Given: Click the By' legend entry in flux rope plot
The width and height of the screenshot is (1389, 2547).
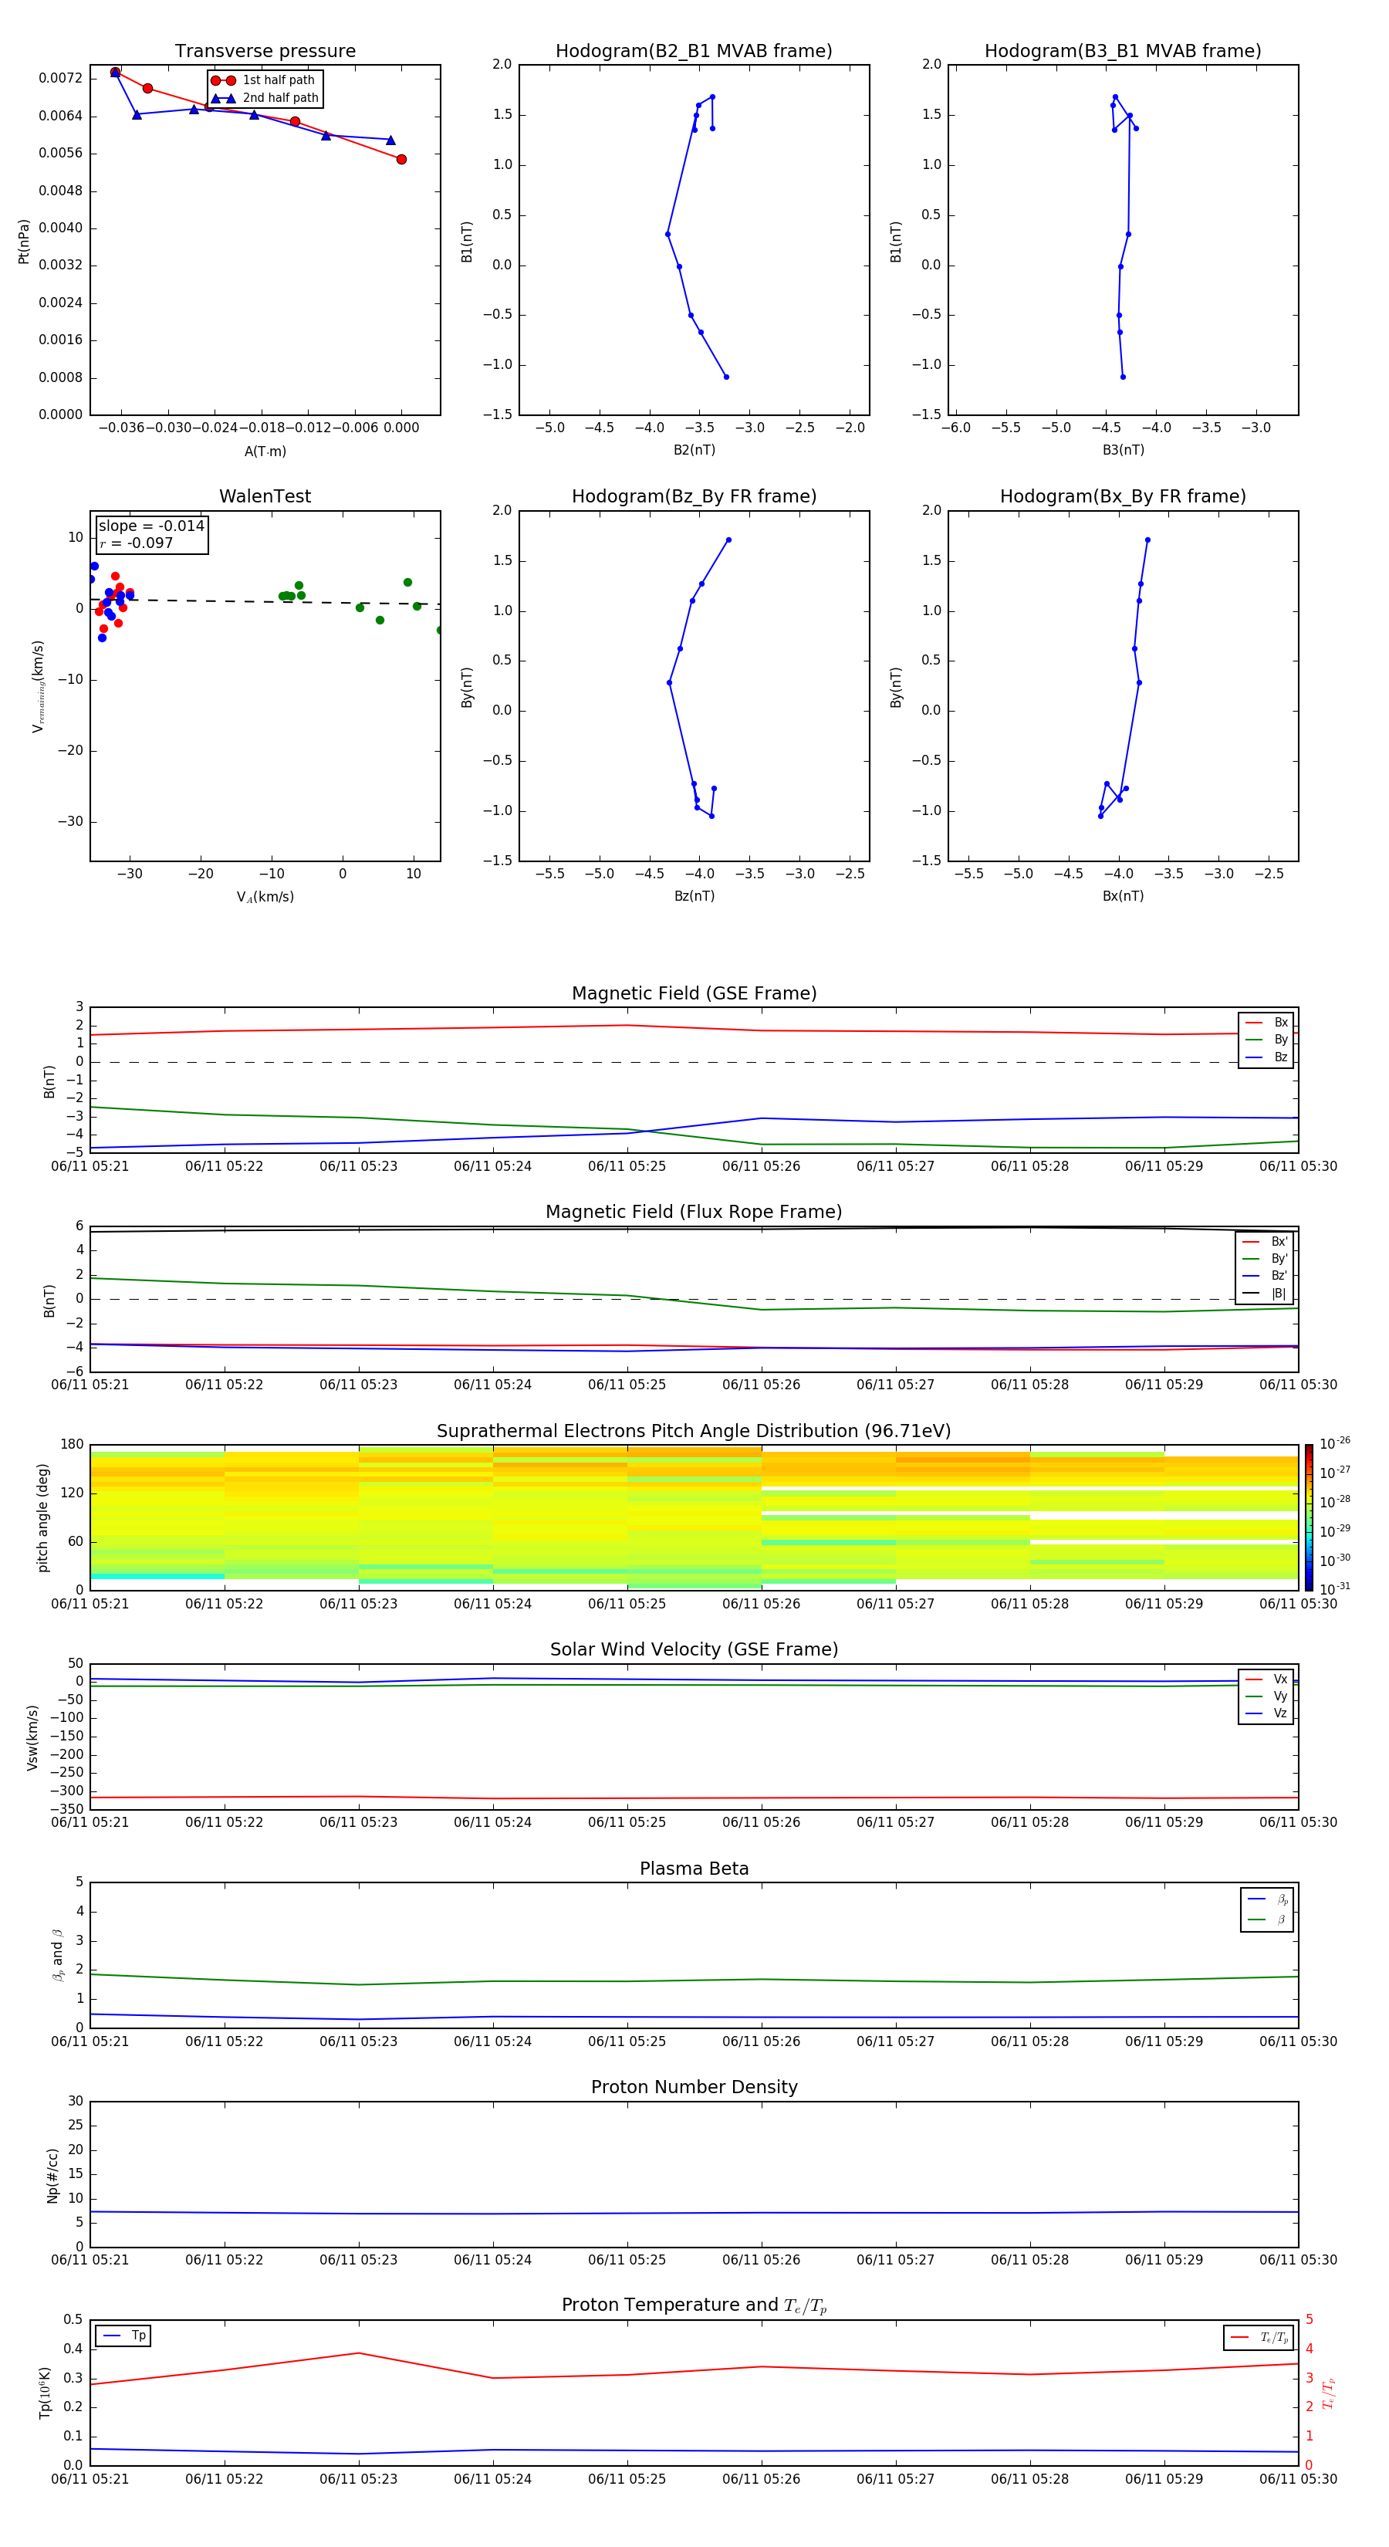Looking at the screenshot, I should (x=1265, y=1259).
